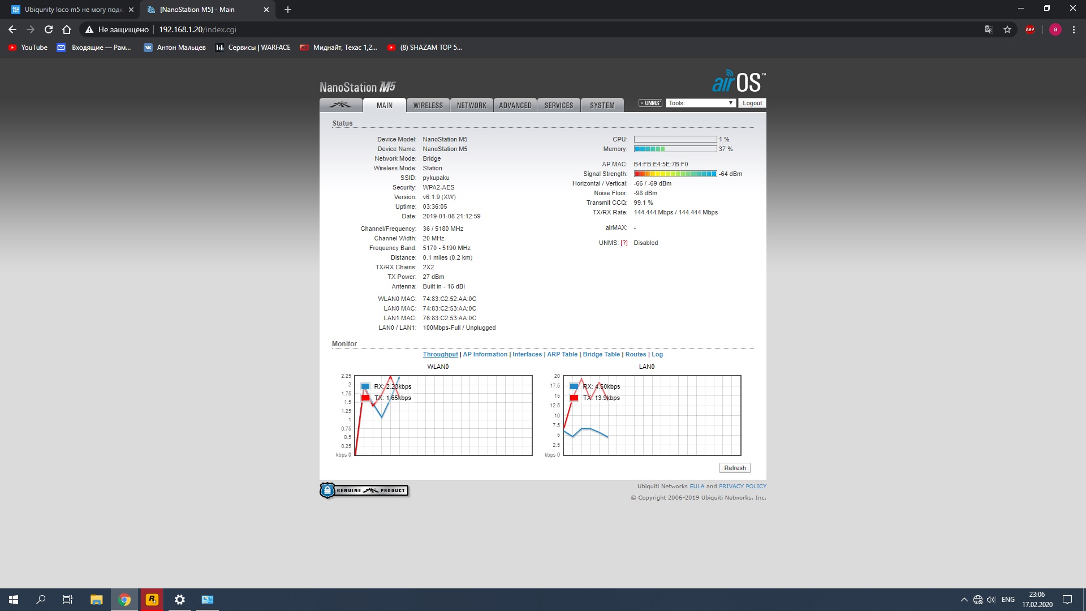Click the browser back arrow

pyautogui.click(x=12, y=29)
